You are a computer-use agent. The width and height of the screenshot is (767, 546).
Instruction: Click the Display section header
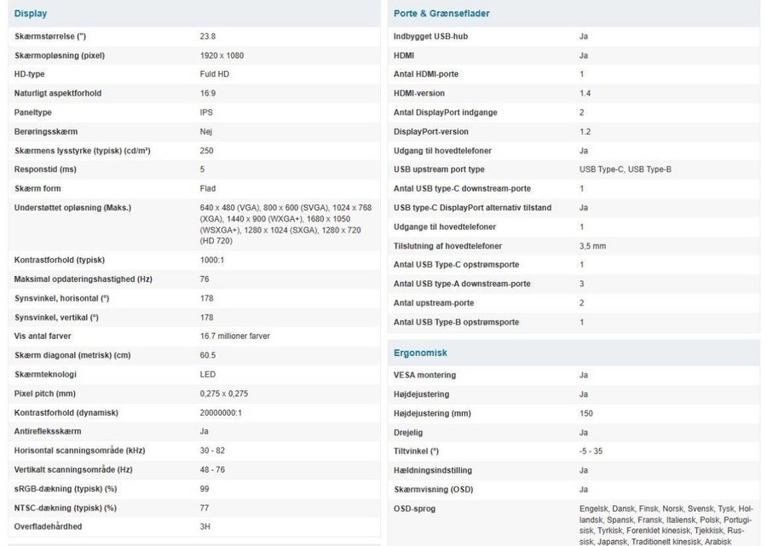tap(31, 14)
